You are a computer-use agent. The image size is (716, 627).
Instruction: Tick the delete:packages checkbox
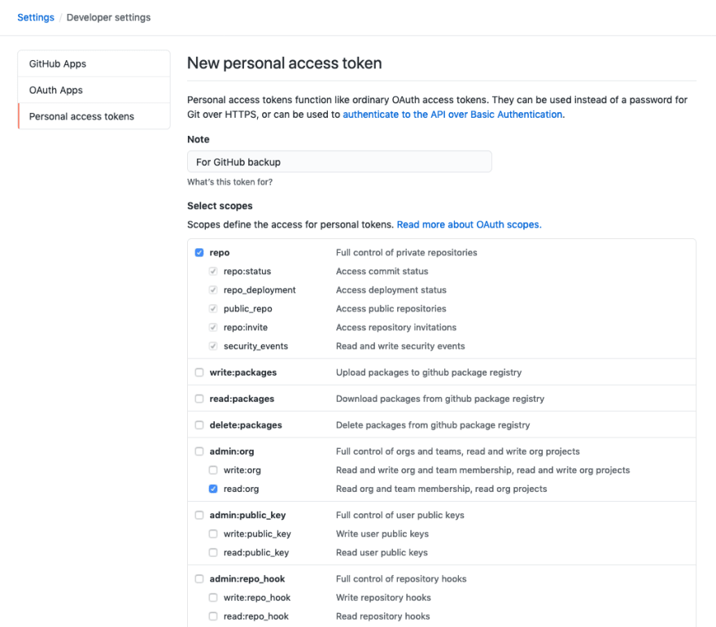click(x=199, y=425)
